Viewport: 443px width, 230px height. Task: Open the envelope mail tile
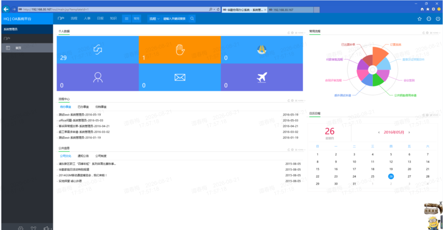(x=180, y=77)
